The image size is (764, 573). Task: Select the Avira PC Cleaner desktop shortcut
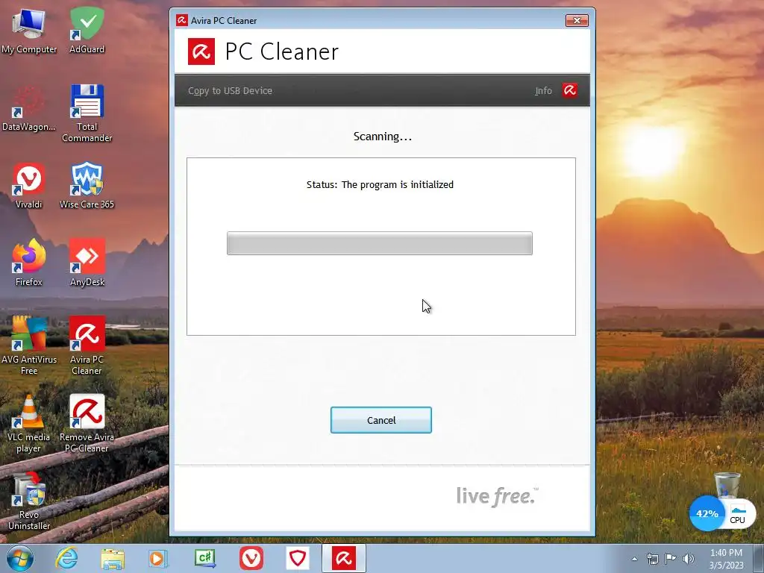click(x=87, y=345)
